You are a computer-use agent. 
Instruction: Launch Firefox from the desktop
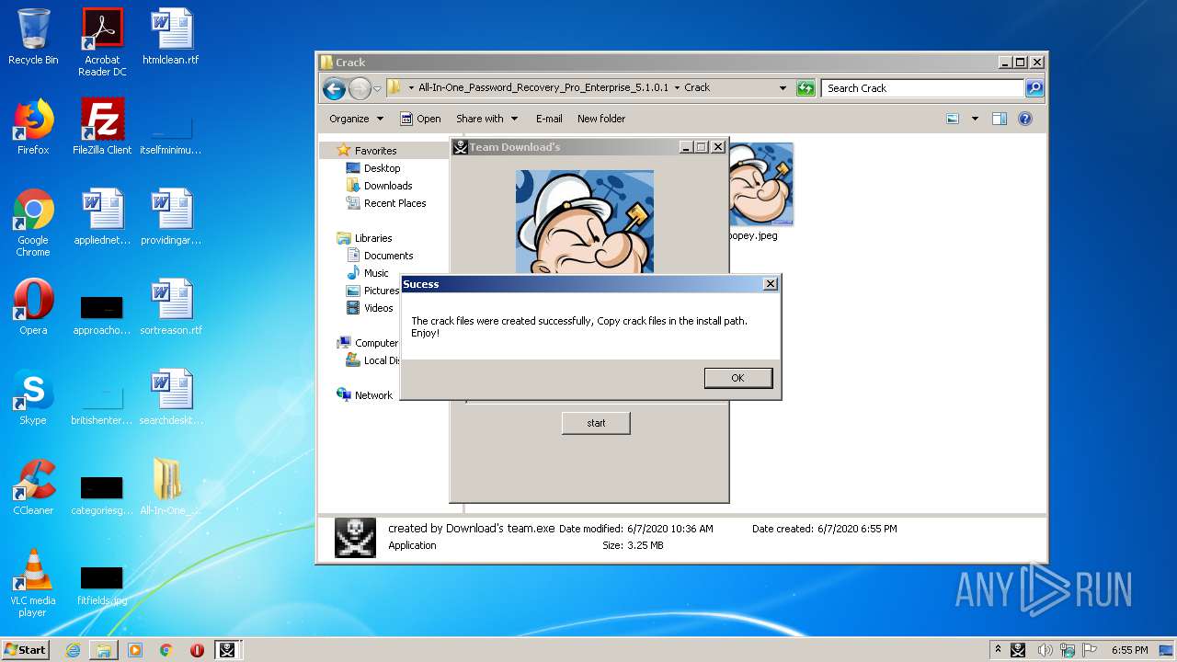tap(33, 127)
